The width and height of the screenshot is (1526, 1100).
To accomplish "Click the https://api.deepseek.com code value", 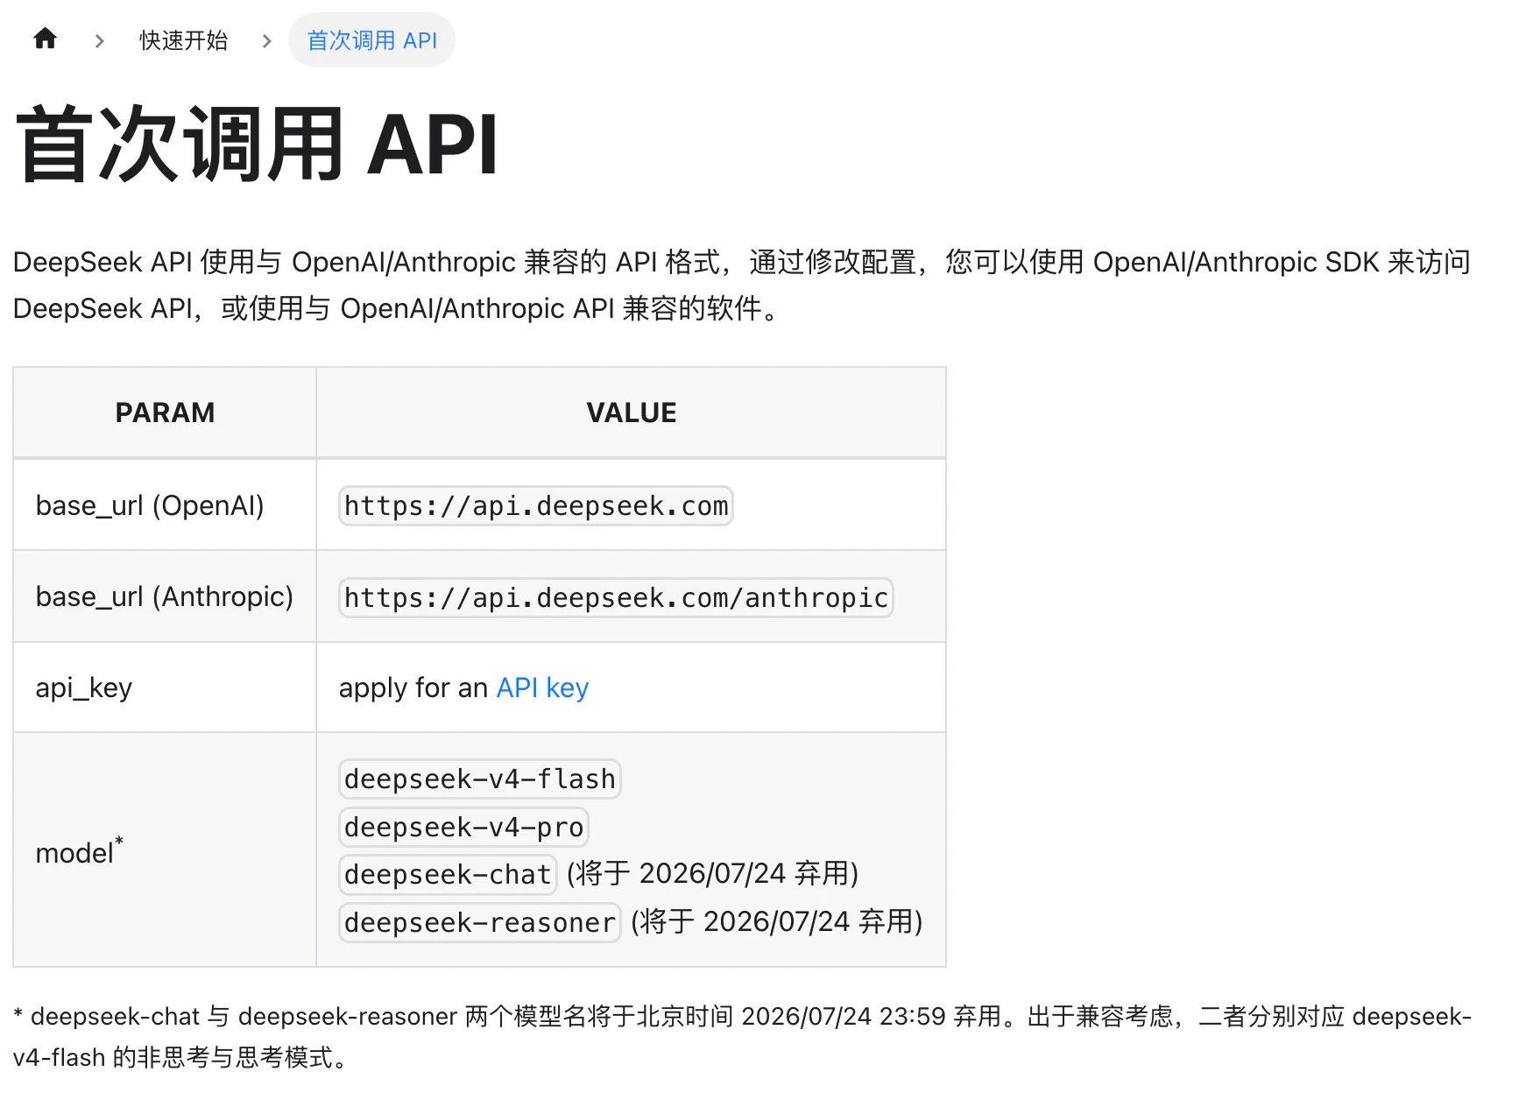I will click(x=536, y=506).
